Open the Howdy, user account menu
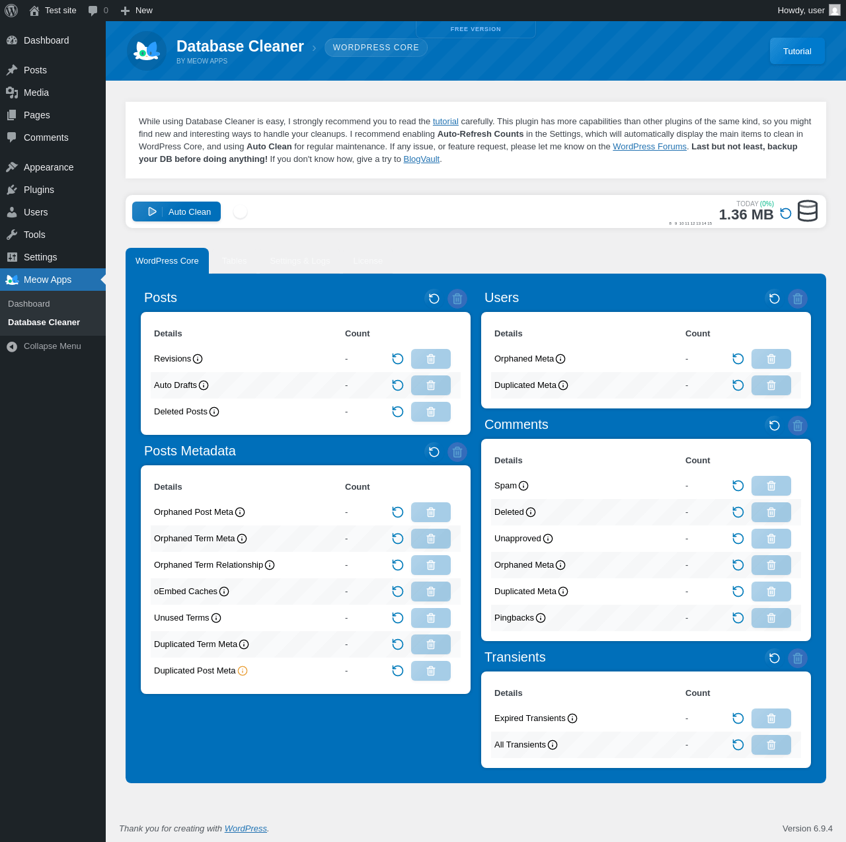Viewport: 846px width, 842px height. point(809,11)
